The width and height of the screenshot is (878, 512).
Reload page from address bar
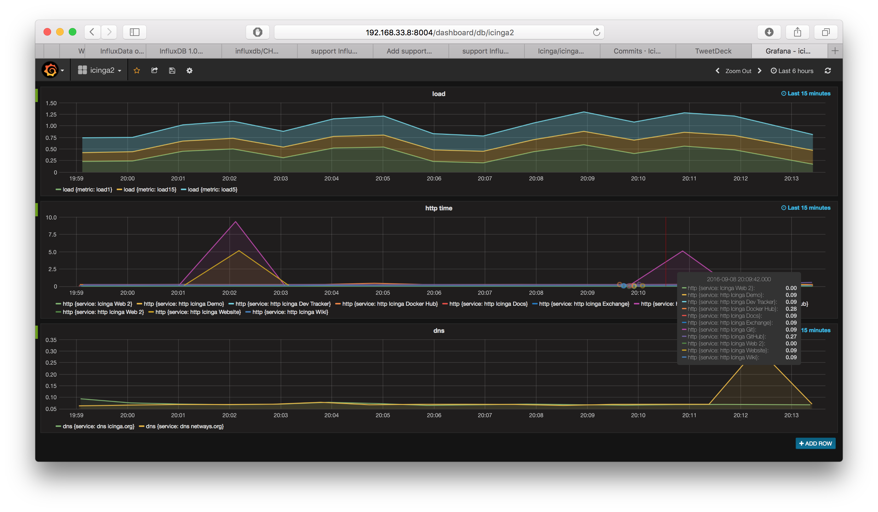click(596, 32)
